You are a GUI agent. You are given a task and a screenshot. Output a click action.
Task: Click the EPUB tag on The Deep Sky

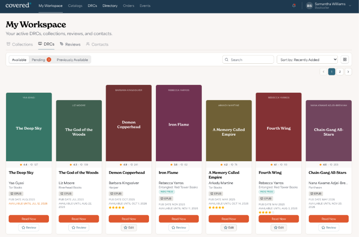pos(16,194)
